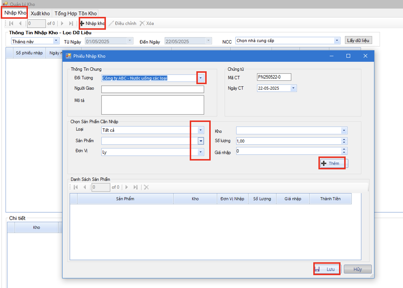Screen dimensions: 403x288
Task: Click the Điều chỉnh edit toolbar button
Action: click(x=122, y=24)
